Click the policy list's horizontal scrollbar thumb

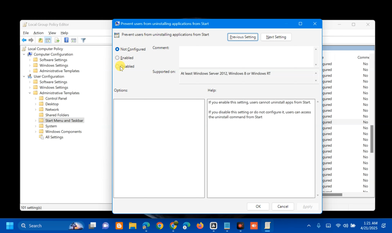(x=332, y=195)
